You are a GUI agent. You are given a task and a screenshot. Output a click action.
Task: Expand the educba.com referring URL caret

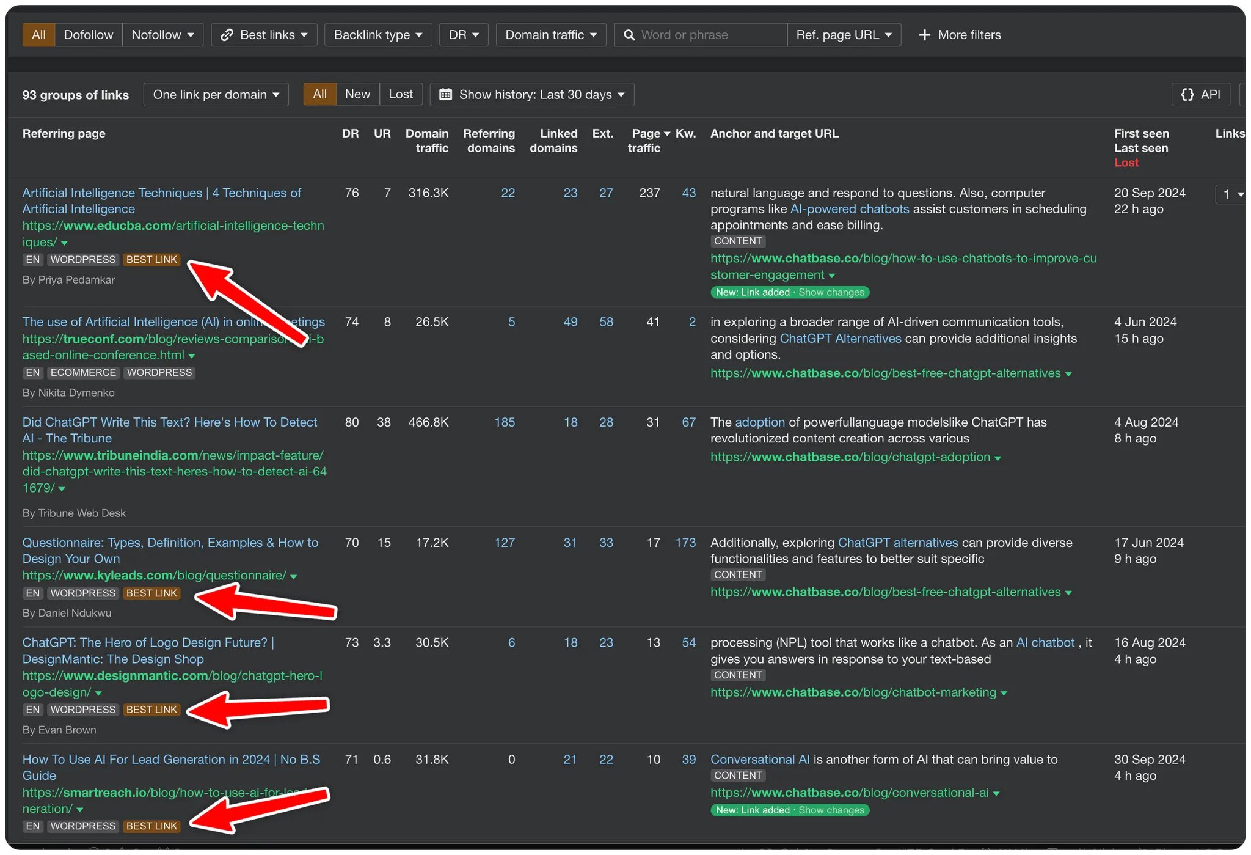click(64, 243)
